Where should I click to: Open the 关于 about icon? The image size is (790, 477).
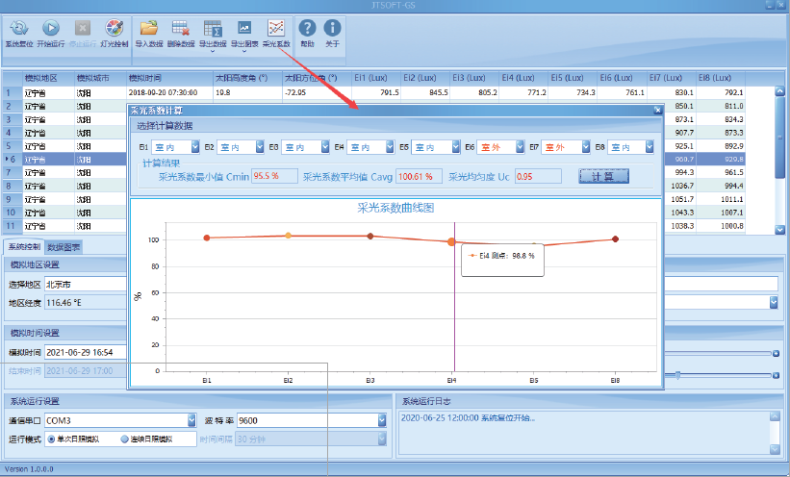click(332, 28)
